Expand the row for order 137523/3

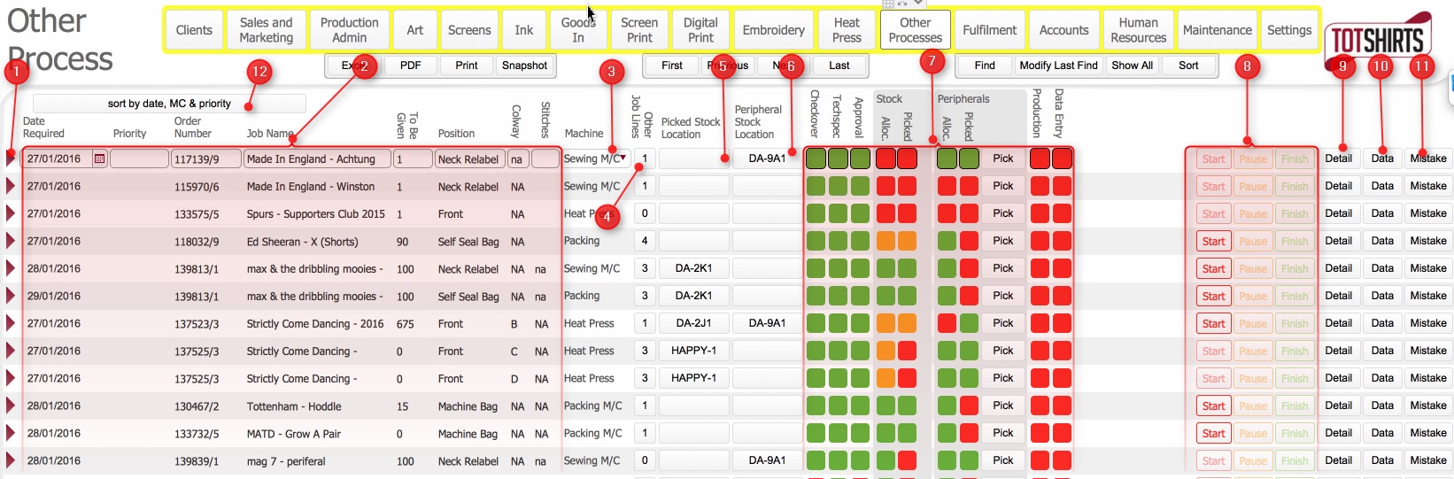coord(11,323)
